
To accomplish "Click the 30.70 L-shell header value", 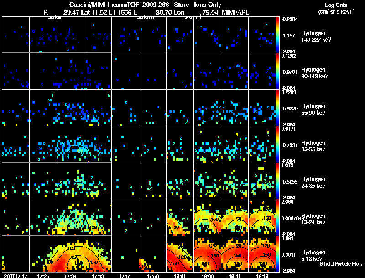I will click(164, 13).
